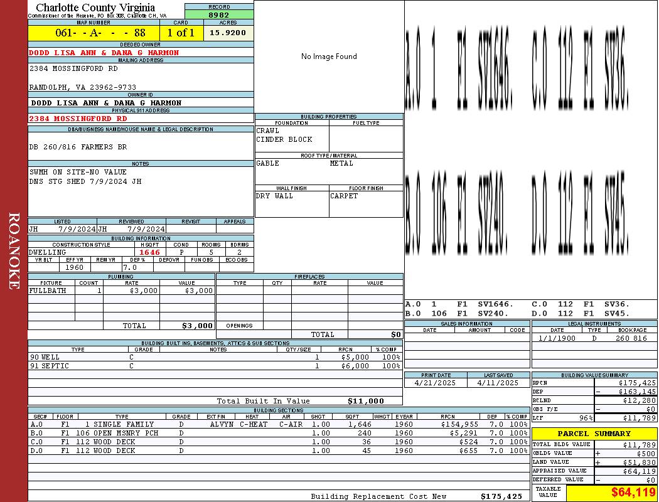Image resolution: width=659 pixels, height=502 pixels.
Task: Select summary RPCN value $175,425
Action: [637, 383]
